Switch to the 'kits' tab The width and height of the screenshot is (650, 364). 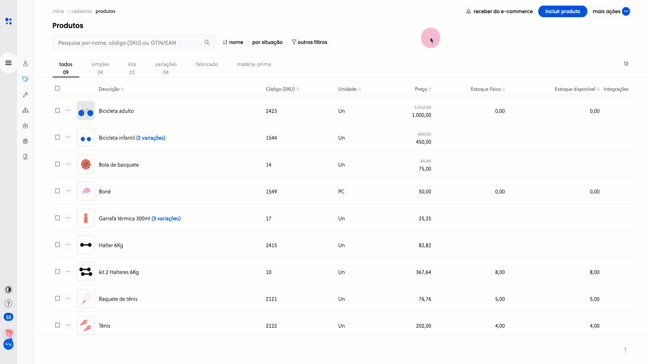(132, 68)
